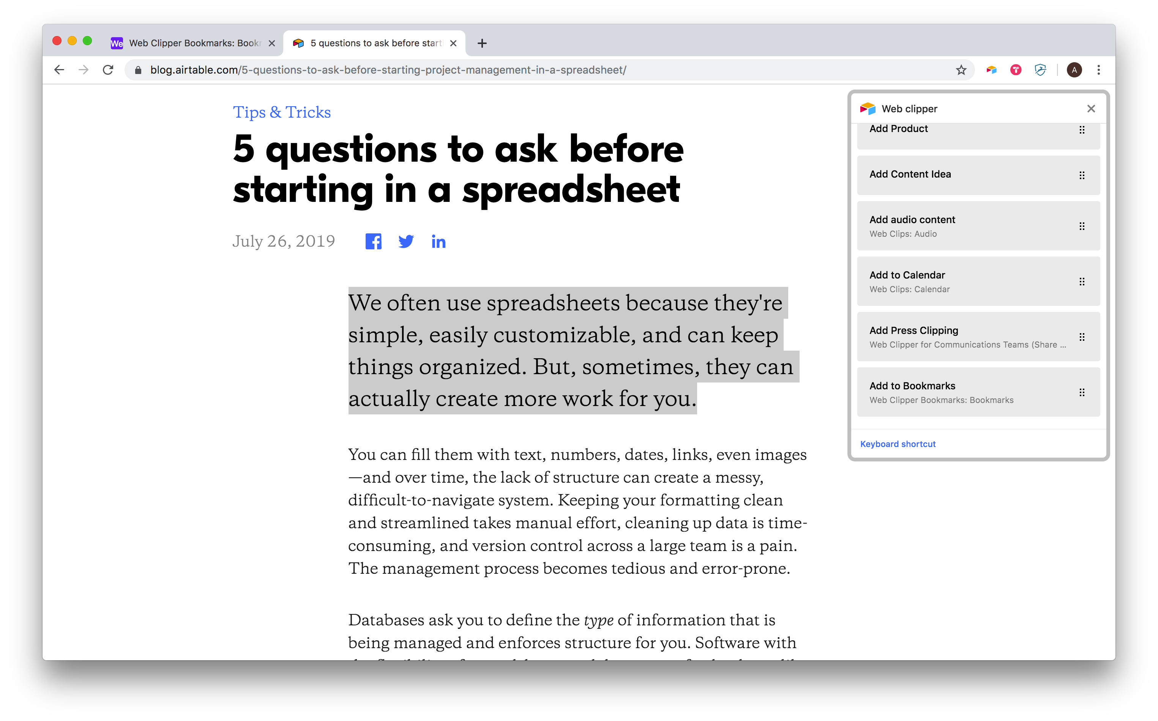Grab the drag handle on Add Press Clipping

(x=1082, y=337)
